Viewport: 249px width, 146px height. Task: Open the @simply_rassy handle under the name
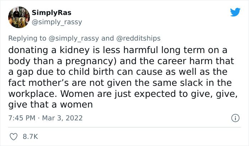(x=57, y=22)
